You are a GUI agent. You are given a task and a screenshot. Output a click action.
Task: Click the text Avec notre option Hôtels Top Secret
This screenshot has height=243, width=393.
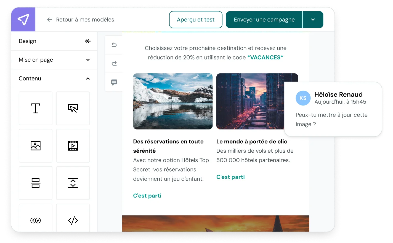171,169
